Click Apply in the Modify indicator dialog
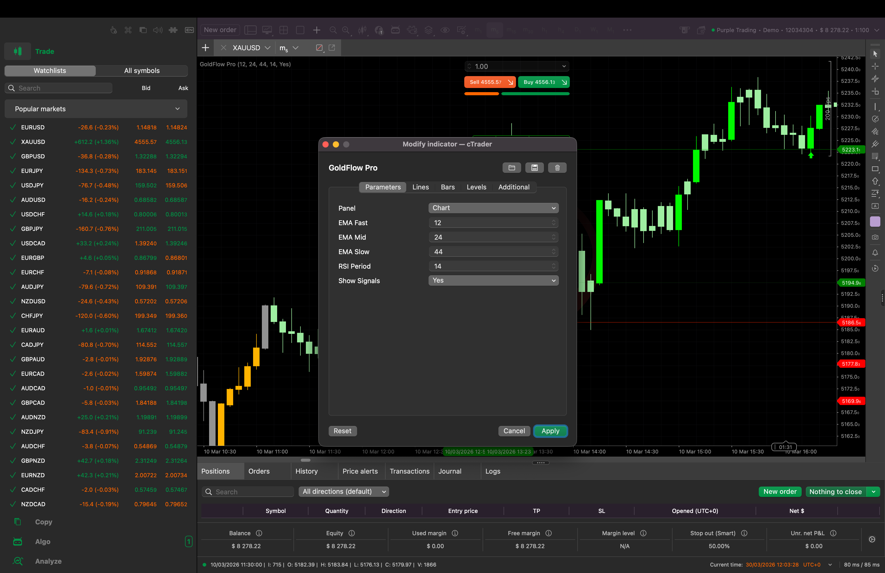The image size is (885, 573). pos(550,431)
